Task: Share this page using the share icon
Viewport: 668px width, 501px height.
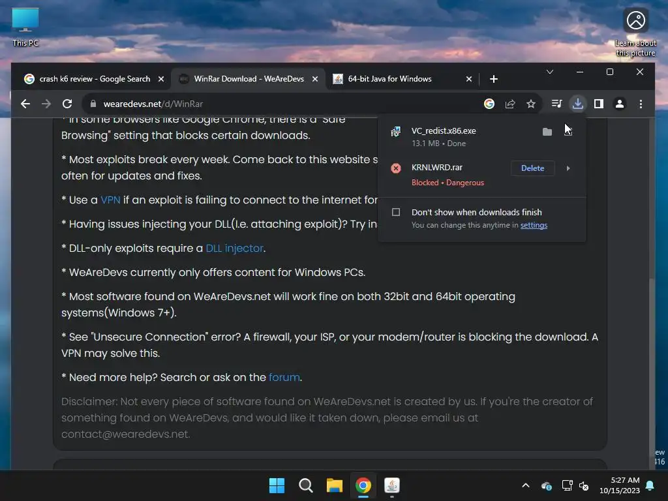Action: click(x=510, y=104)
